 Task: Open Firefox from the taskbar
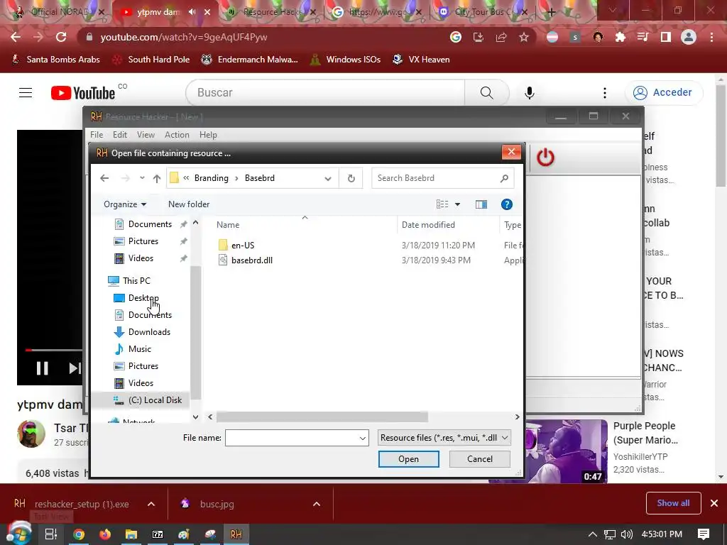pos(105,534)
